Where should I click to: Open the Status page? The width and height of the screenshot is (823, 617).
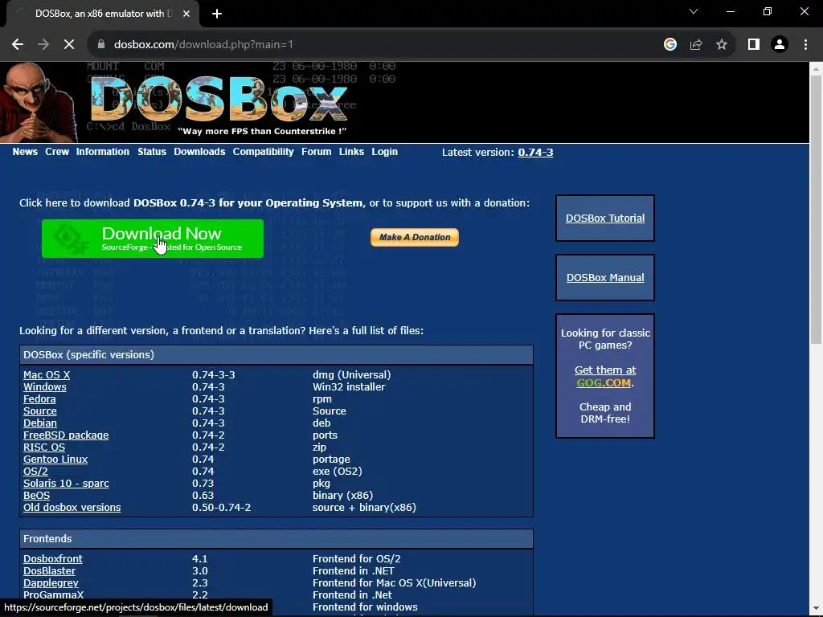pyautogui.click(x=152, y=152)
